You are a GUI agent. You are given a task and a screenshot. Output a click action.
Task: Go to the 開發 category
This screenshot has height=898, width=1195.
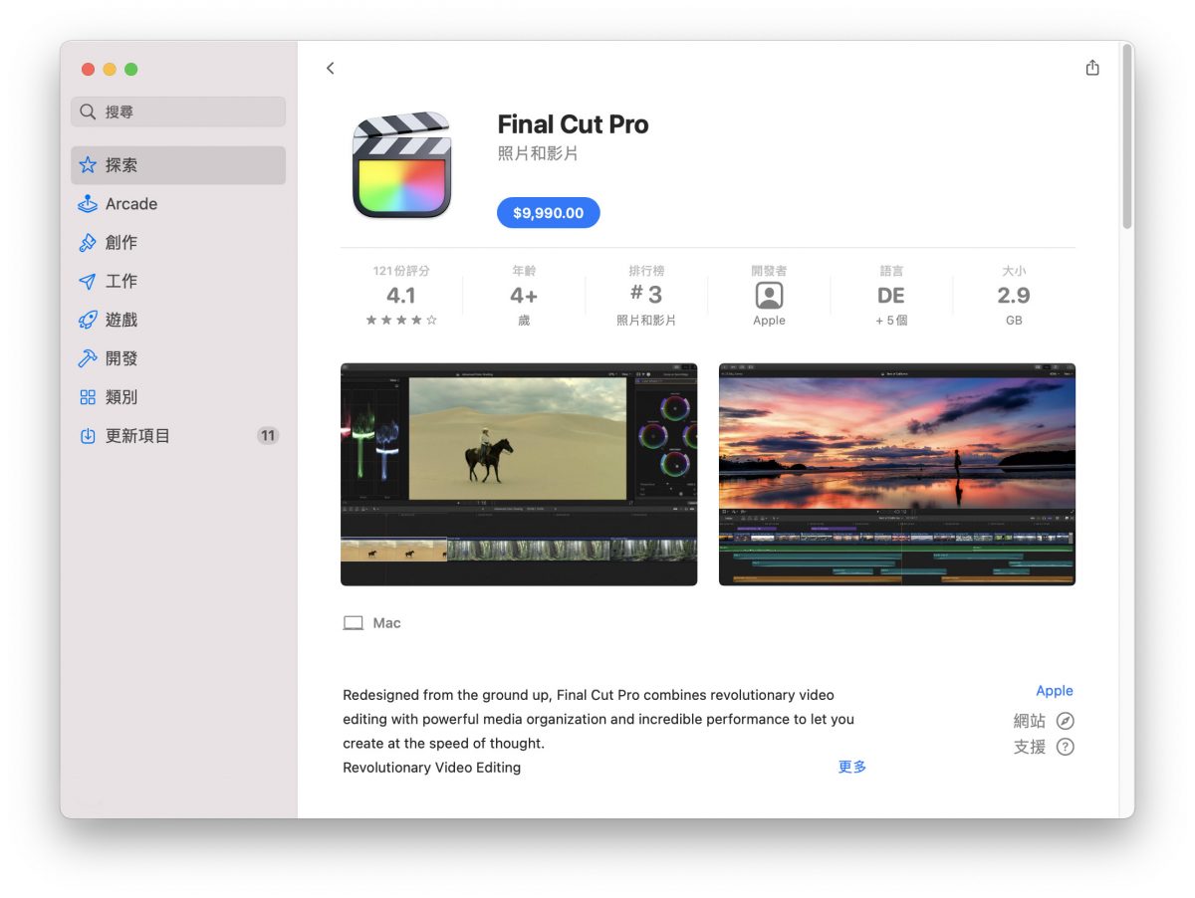click(178, 358)
